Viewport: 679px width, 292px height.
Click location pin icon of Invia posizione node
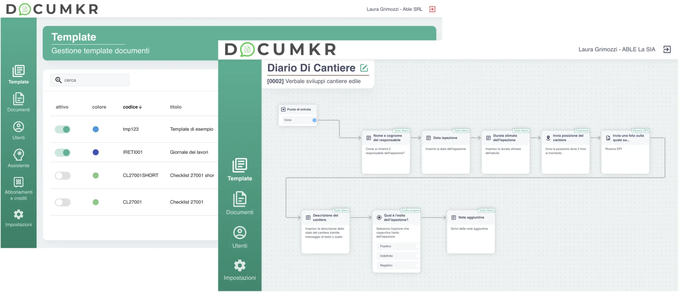point(548,138)
